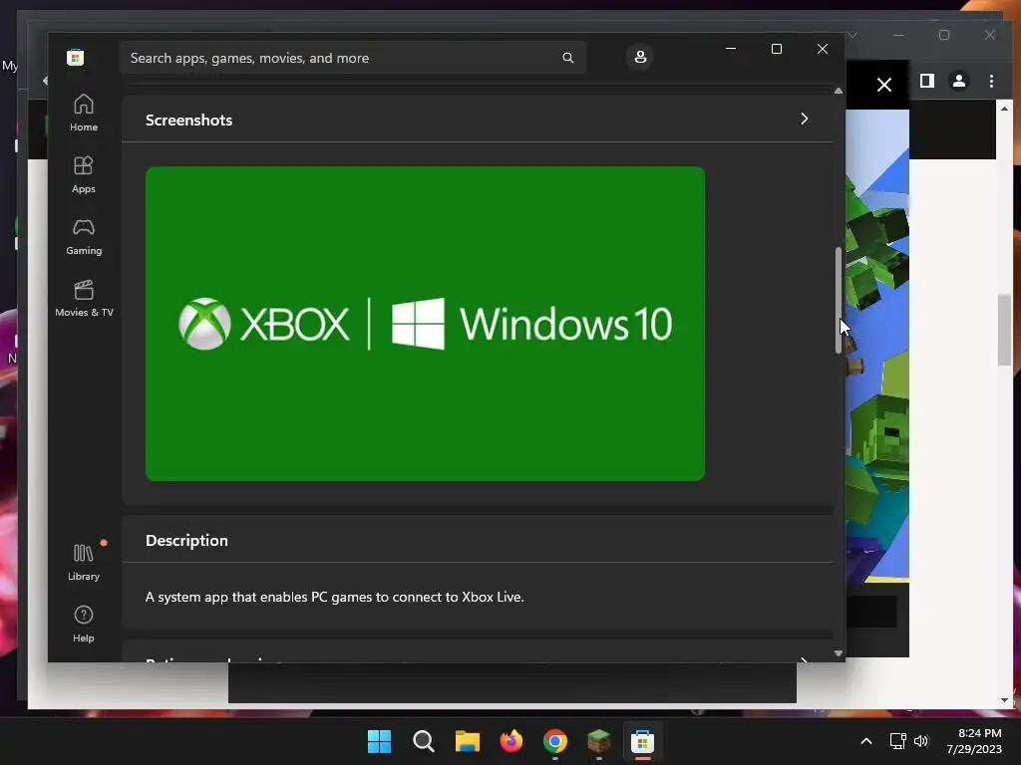Open the Xbox Windows 10 screenshot thumbnail
The height and width of the screenshot is (765, 1021).
(x=425, y=324)
